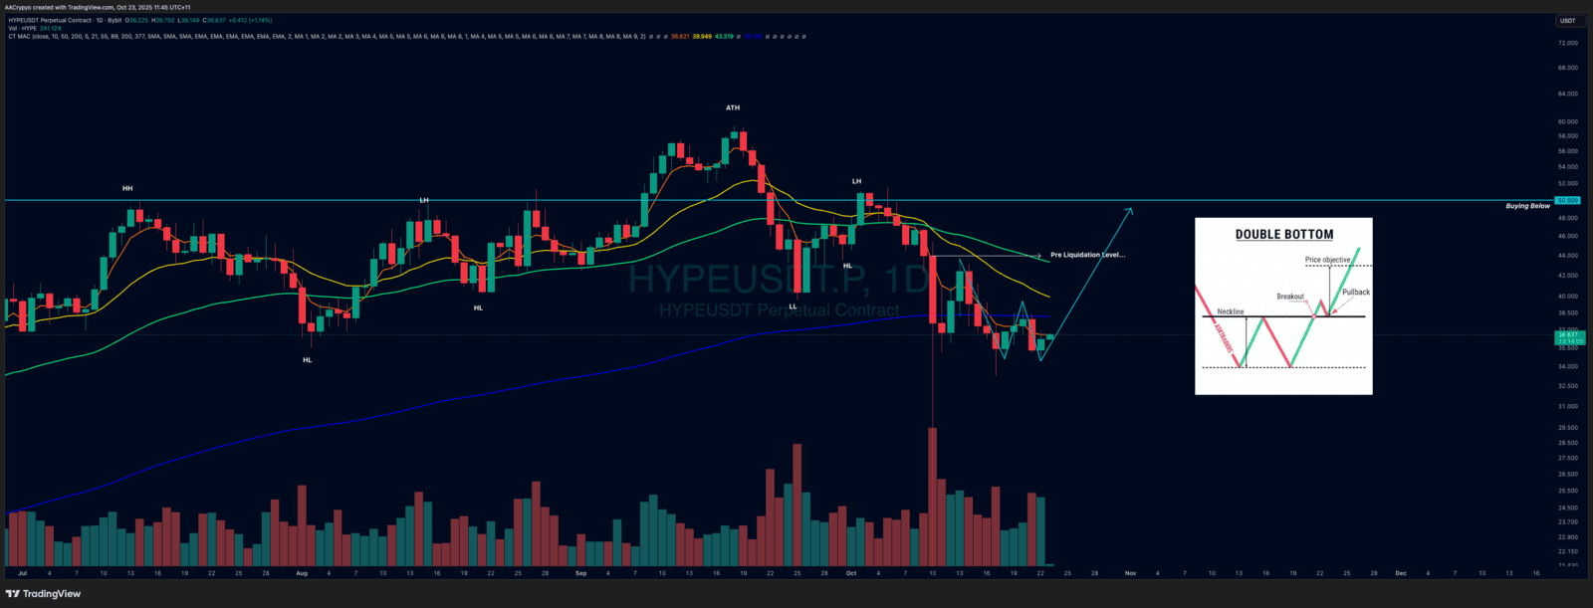
Task: Click the current price tag 36.637
Action: pyautogui.click(x=1568, y=335)
